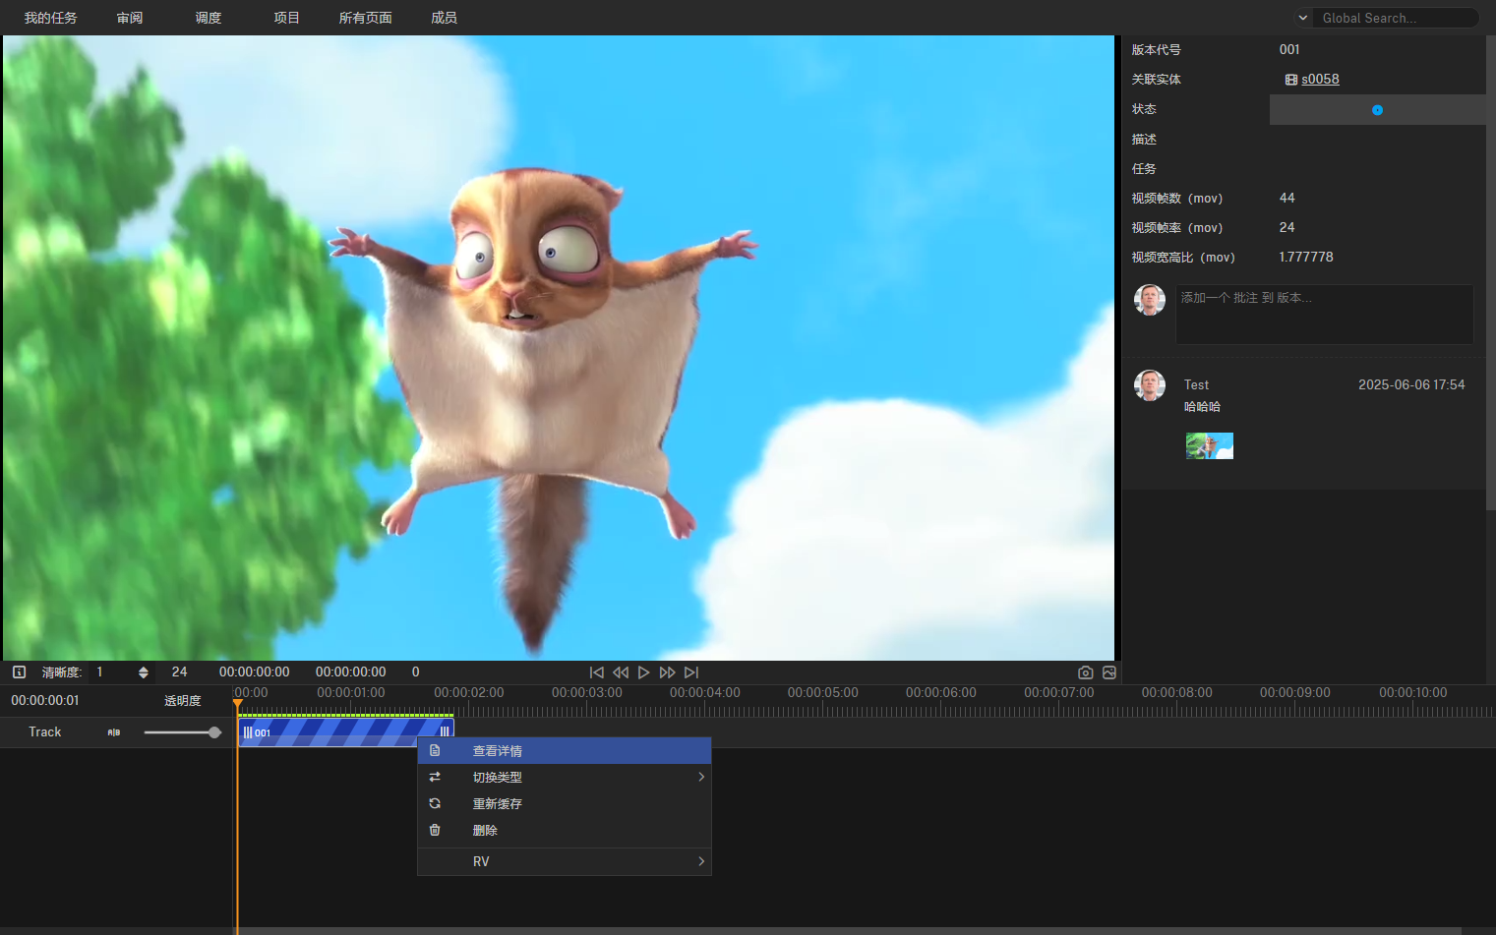Open the 项目 menu
1496x935 pixels.
click(287, 18)
